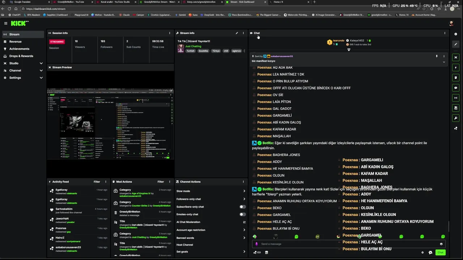Click the purple microphone icon in message box
Viewport: 463px width, 260px height.
(x=256, y=244)
